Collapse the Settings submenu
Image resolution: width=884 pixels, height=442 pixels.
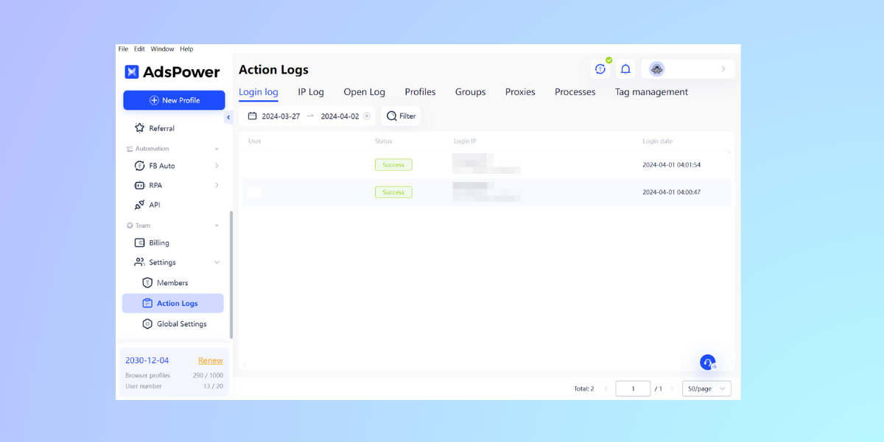click(x=216, y=262)
